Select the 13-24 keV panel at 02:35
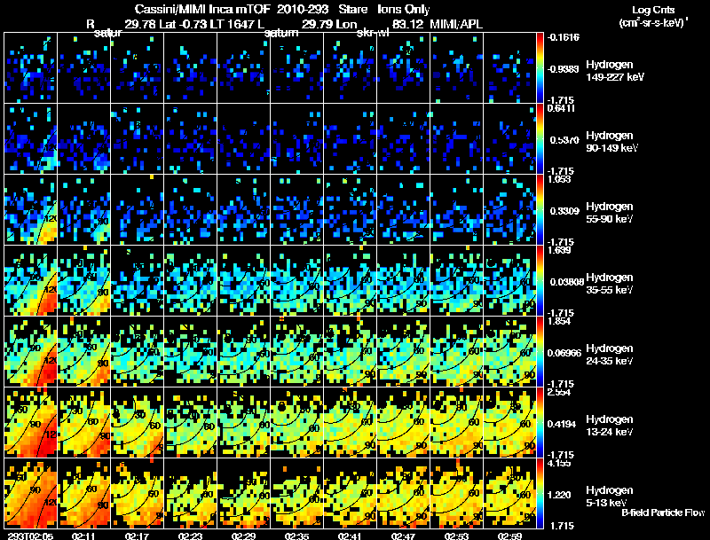Viewport: 710px width, 540px height. click(x=297, y=422)
